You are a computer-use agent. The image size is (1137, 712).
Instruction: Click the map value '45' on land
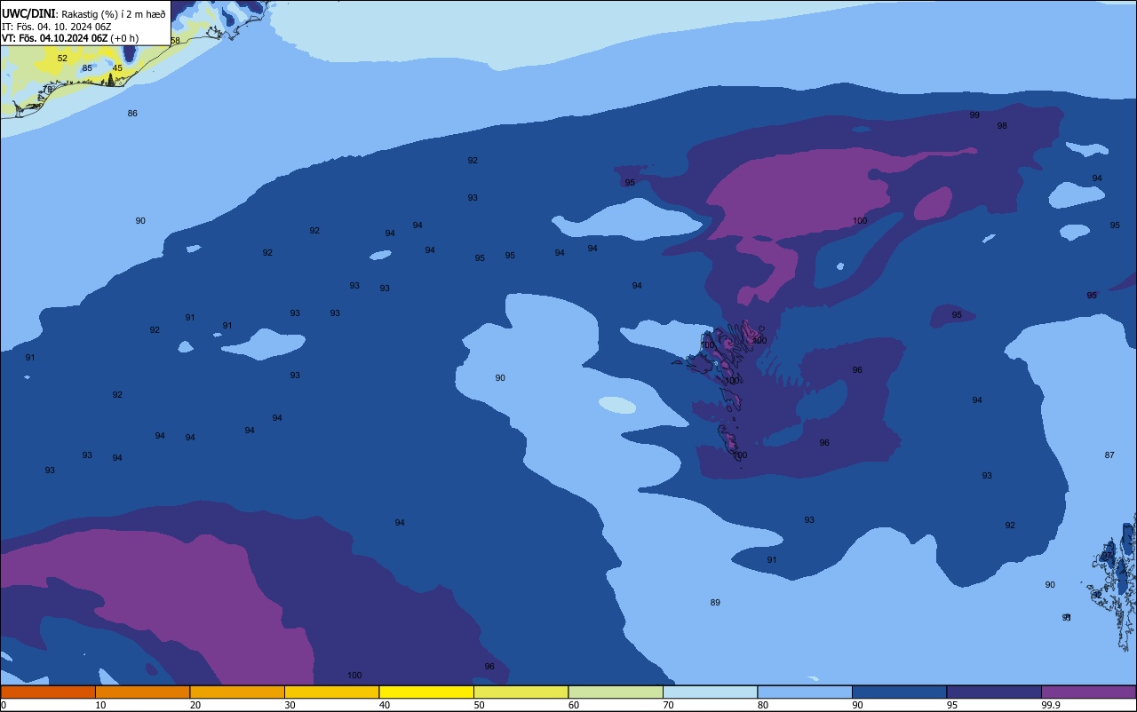pos(117,68)
